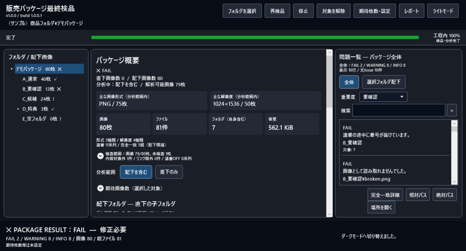
Task: Select デモパッケージ 80枚 folder row
Action: click(x=49, y=69)
